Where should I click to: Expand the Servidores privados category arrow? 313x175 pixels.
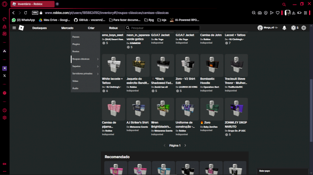point(98,74)
